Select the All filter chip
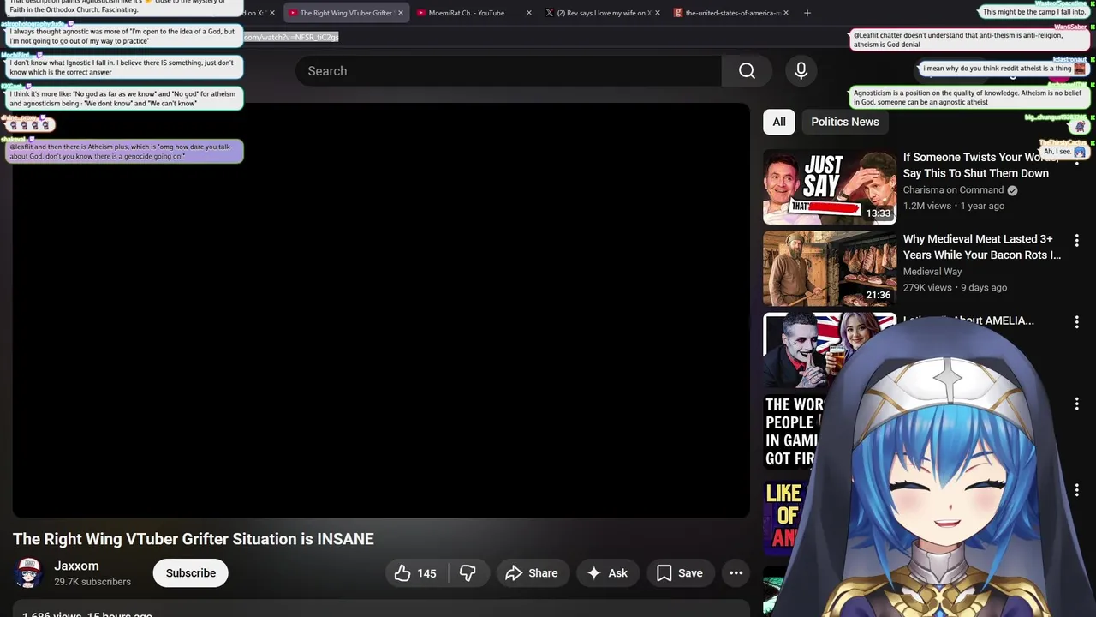The image size is (1096, 617). click(x=779, y=122)
